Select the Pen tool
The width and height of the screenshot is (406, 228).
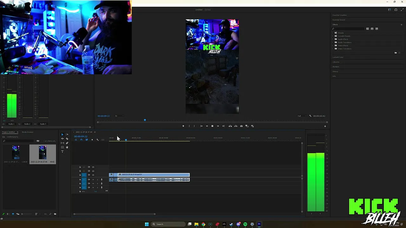67,143
